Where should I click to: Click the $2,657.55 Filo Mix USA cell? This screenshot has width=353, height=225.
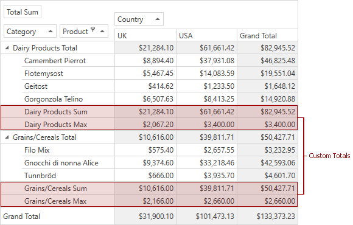click(206, 150)
